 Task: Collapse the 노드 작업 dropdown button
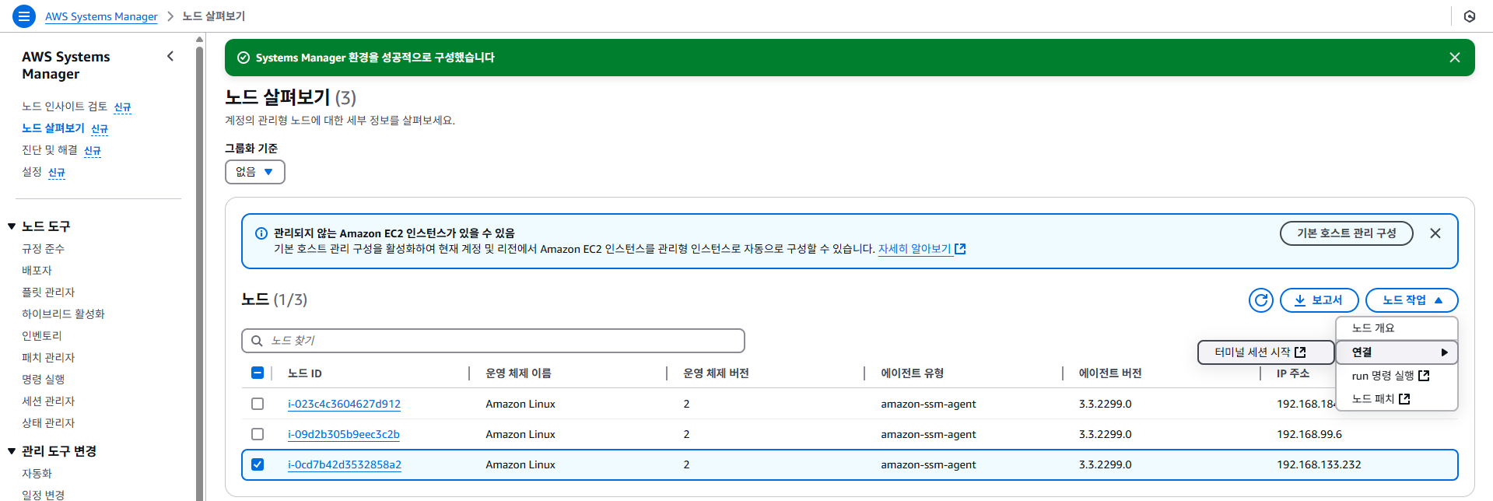pos(1411,300)
